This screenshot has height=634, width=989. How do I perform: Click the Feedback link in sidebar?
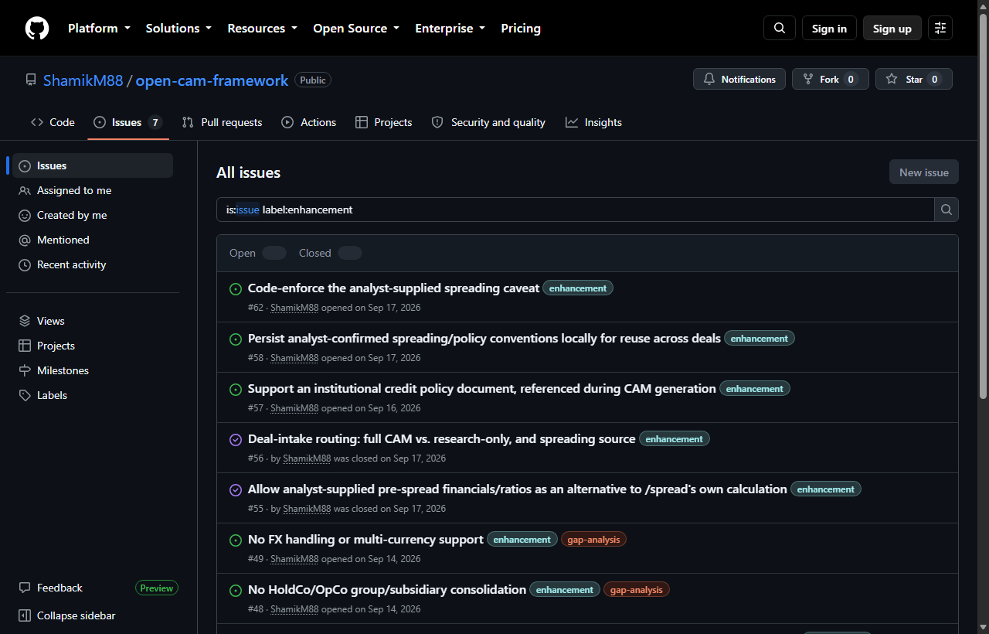(x=59, y=588)
